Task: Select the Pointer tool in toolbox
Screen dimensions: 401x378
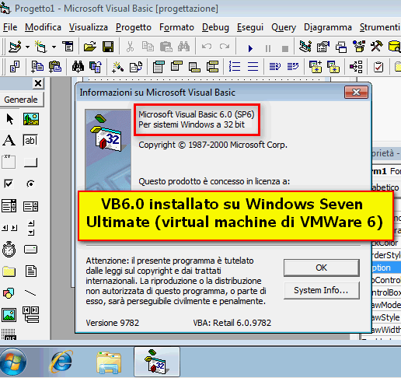Action: (9, 119)
